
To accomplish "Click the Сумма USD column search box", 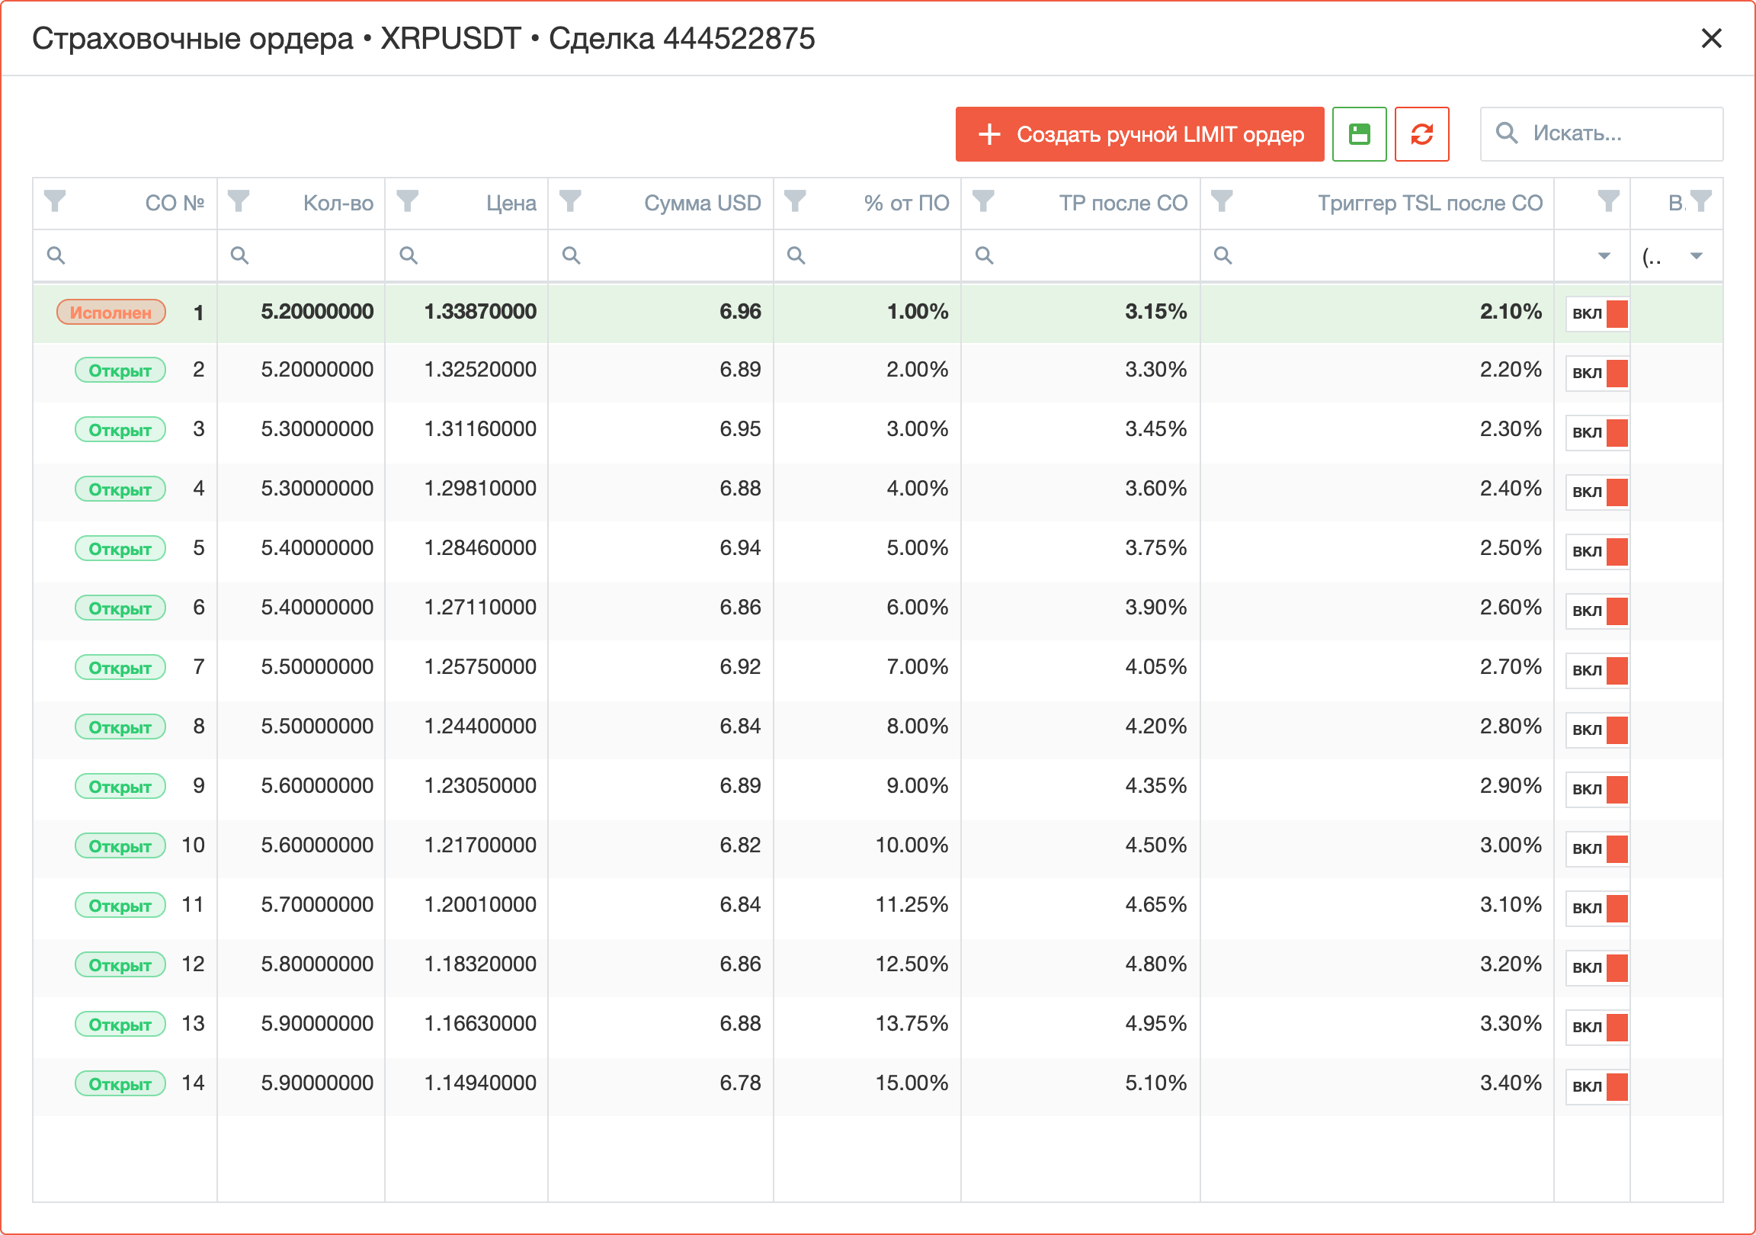I will (661, 255).
